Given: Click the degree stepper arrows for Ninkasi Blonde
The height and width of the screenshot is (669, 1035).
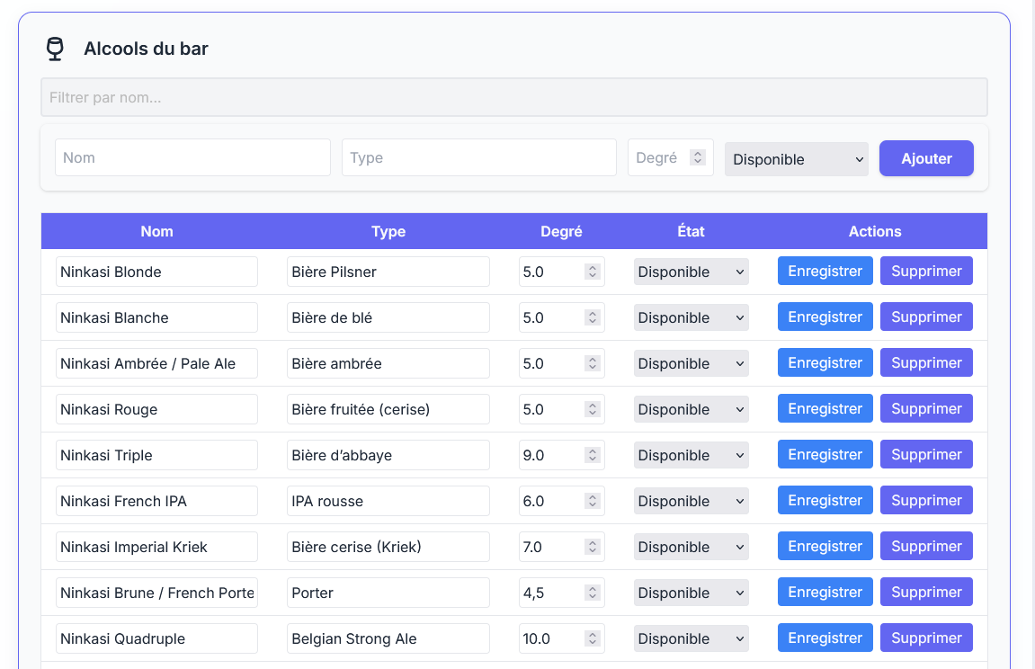Looking at the screenshot, I should point(592,272).
